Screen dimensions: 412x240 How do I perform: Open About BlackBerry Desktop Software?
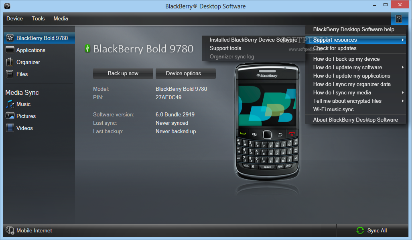356,120
